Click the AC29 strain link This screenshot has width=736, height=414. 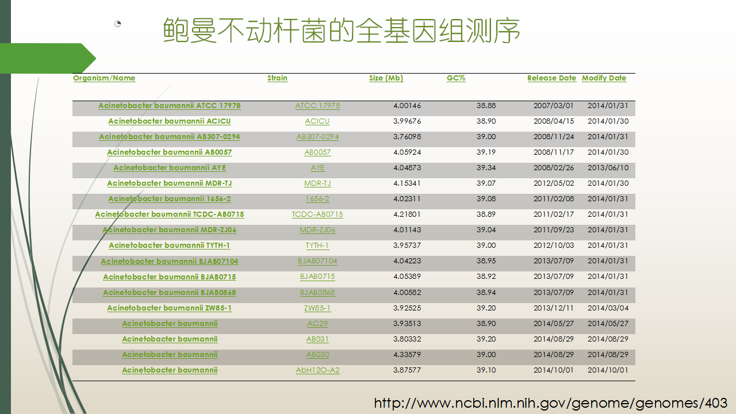[317, 324]
